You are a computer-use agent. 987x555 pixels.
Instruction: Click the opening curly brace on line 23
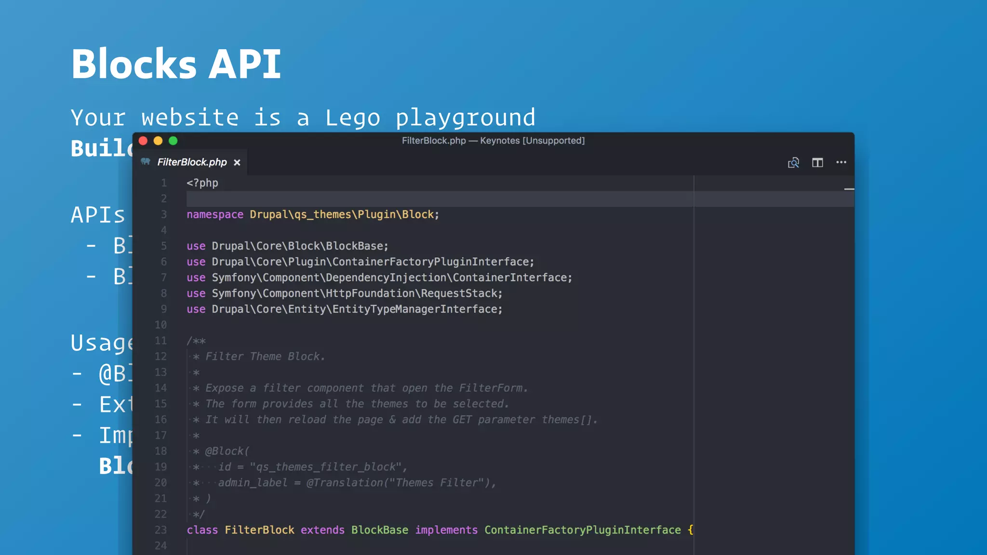coord(691,530)
